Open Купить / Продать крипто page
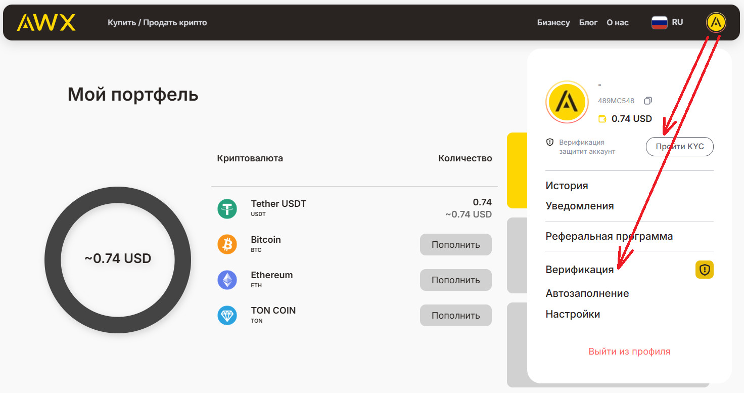Viewport: 744px width, 393px height. point(157,23)
